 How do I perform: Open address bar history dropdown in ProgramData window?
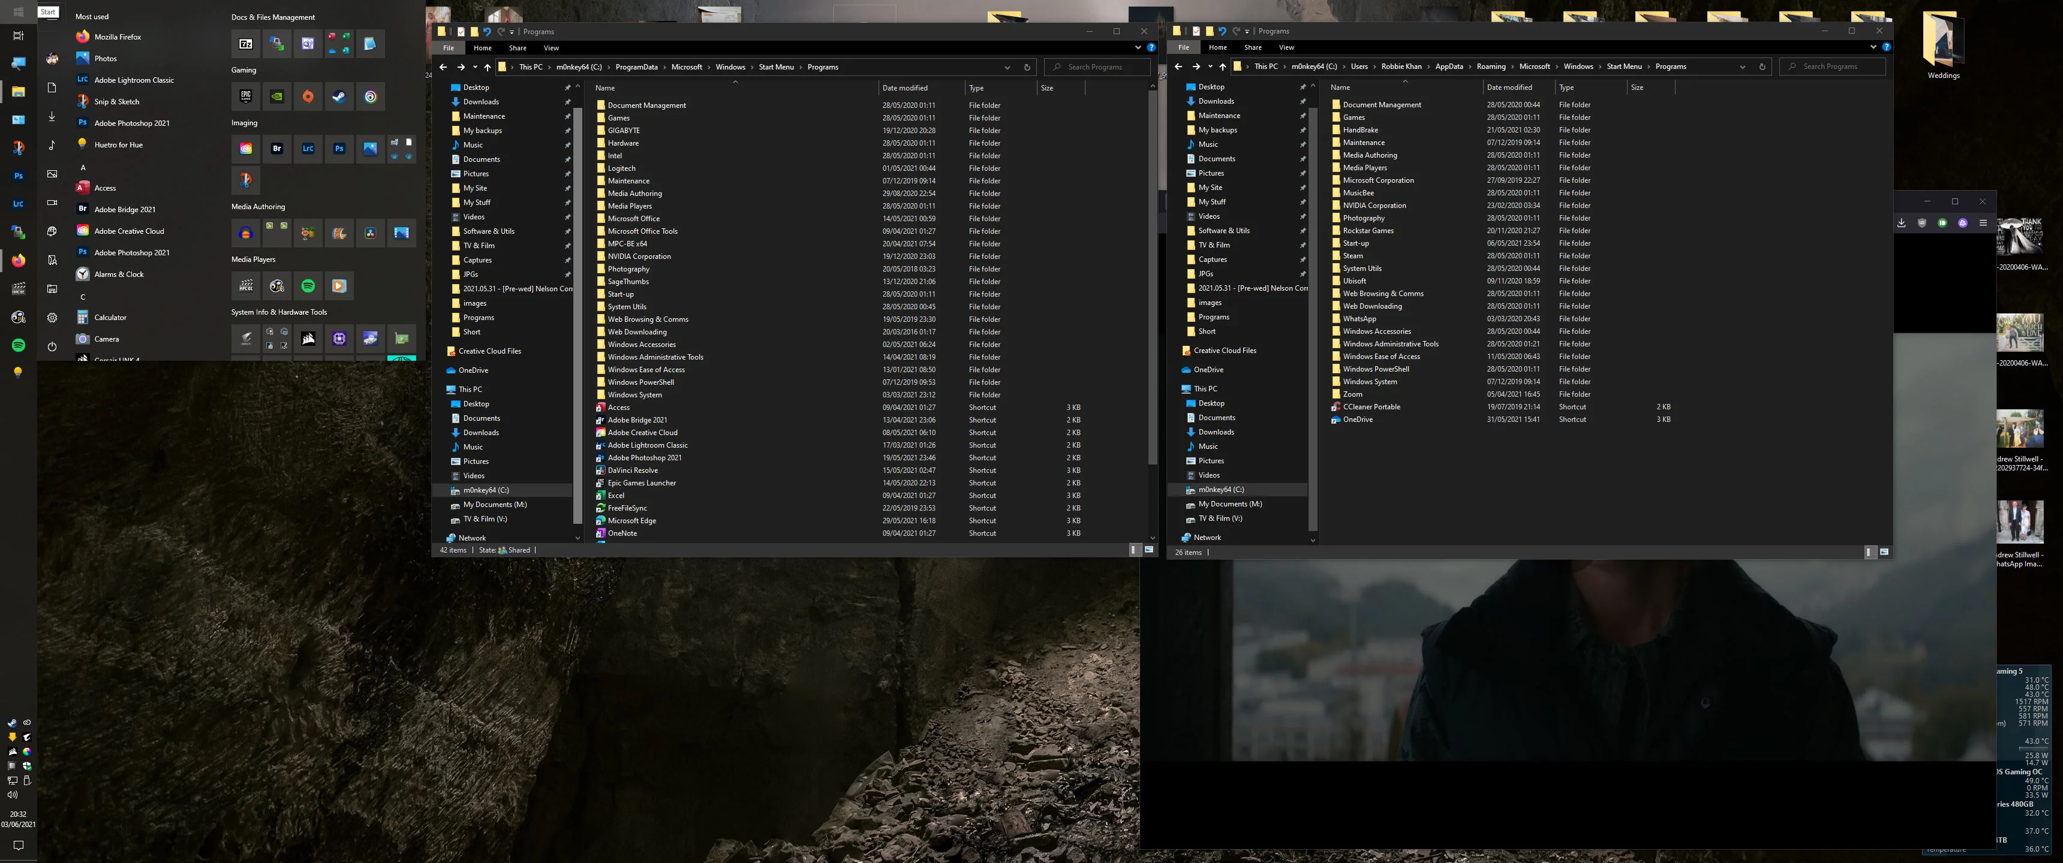[x=1008, y=67]
